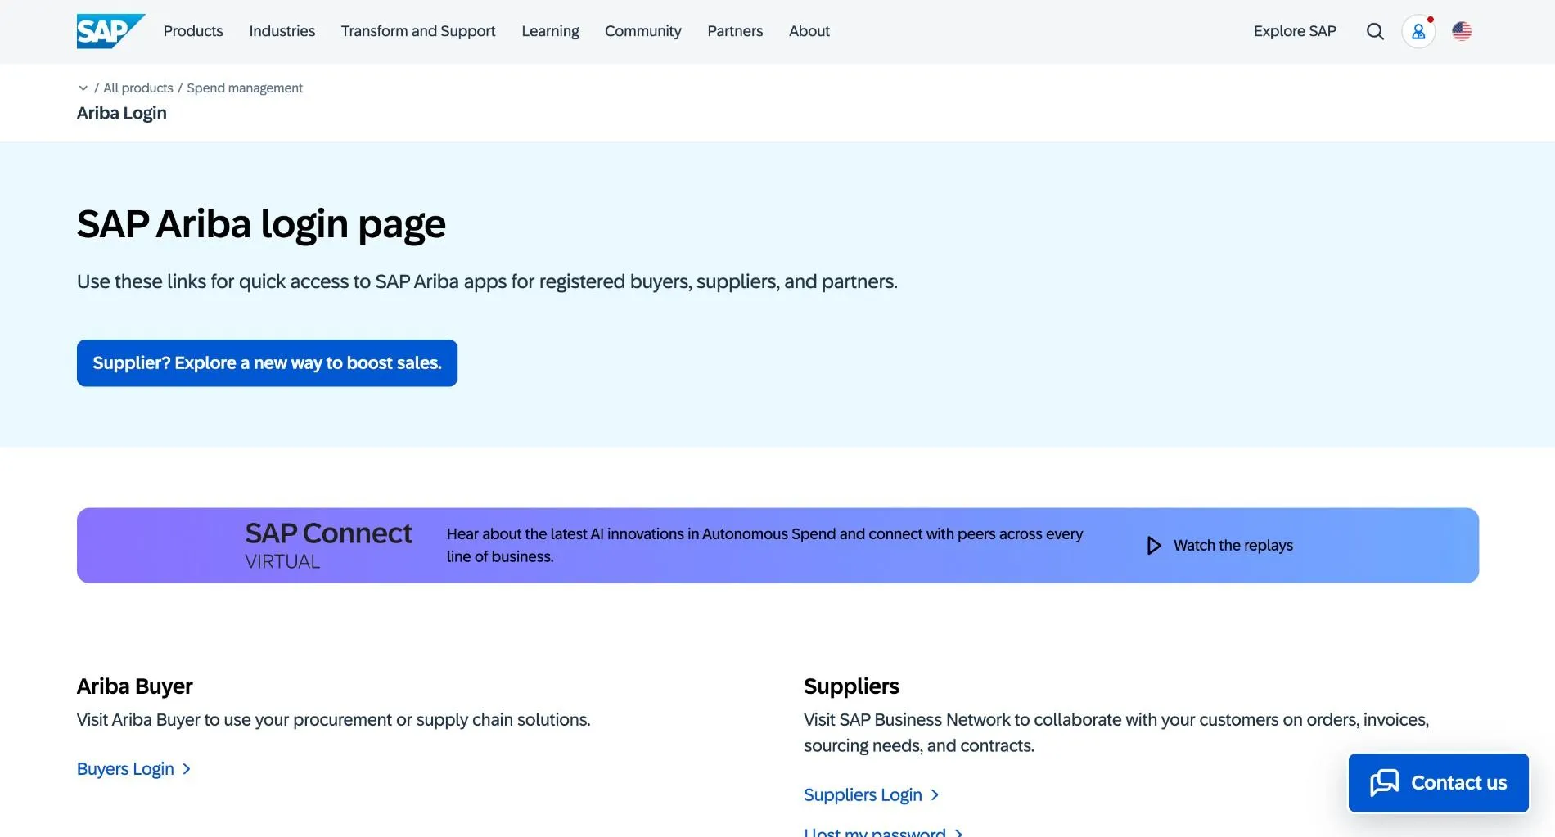
Task: Open the user account profile icon
Action: pos(1418,31)
